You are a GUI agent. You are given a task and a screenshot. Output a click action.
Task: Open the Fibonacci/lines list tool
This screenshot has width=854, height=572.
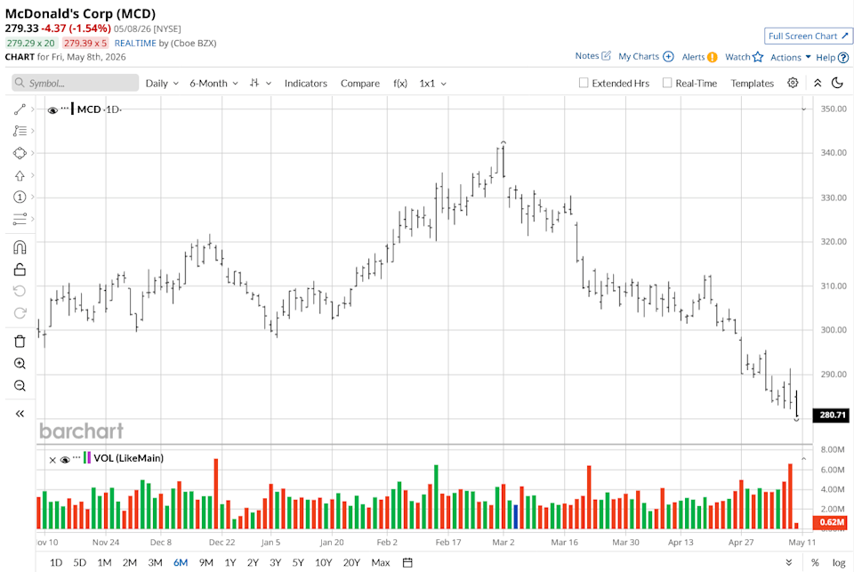[x=20, y=131]
